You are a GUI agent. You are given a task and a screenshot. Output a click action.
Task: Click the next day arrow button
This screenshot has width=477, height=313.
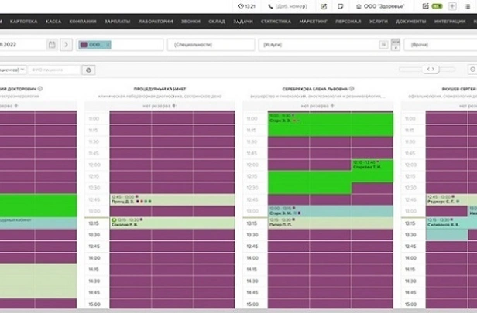point(67,45)
